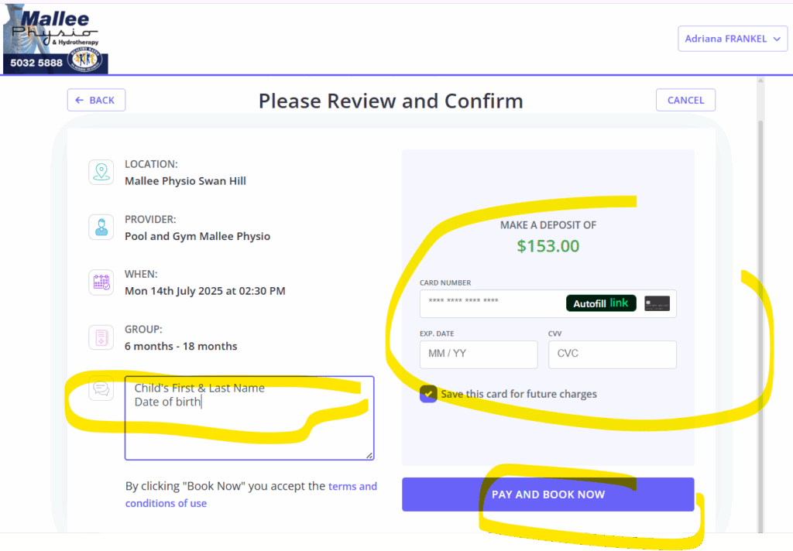Click the comment bubble notes icon

tap(101, 387)
